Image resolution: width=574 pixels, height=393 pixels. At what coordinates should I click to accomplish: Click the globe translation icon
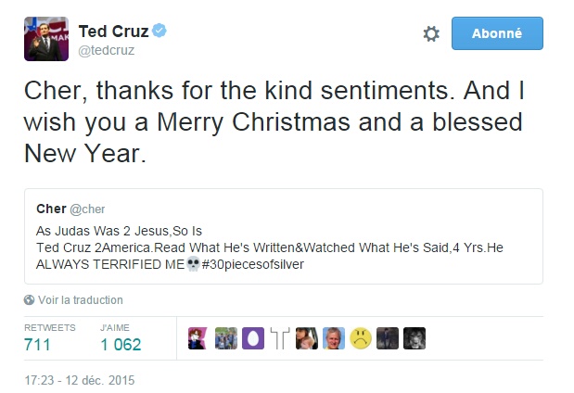(30, 300)
